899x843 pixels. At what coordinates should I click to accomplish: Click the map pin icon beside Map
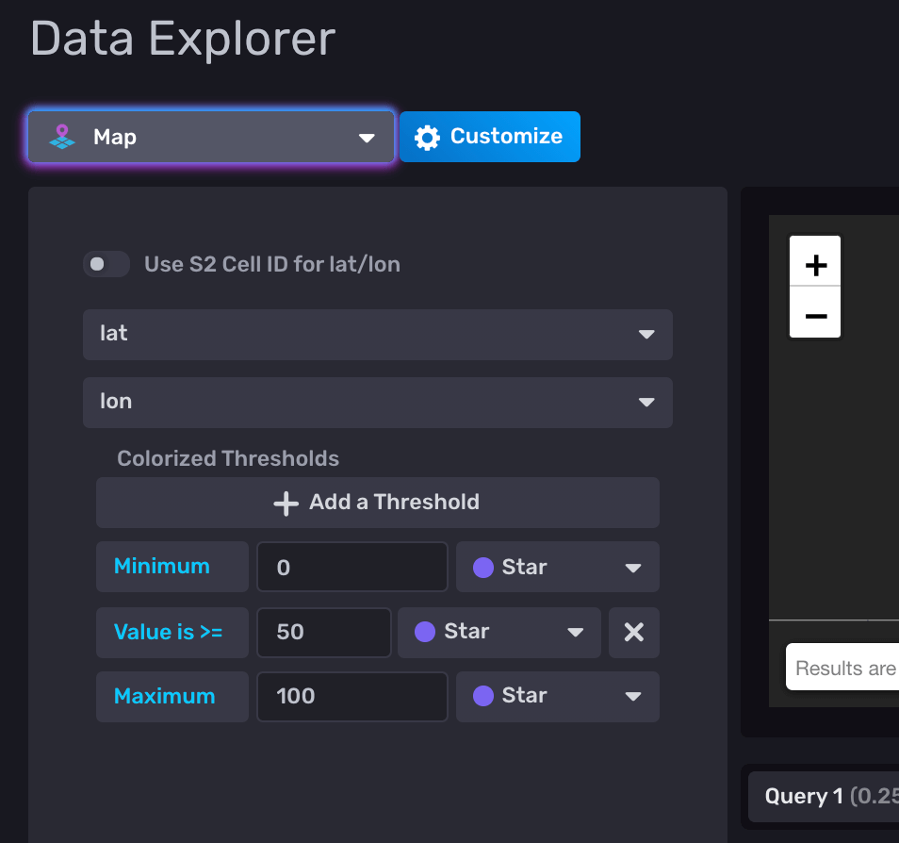61,136
